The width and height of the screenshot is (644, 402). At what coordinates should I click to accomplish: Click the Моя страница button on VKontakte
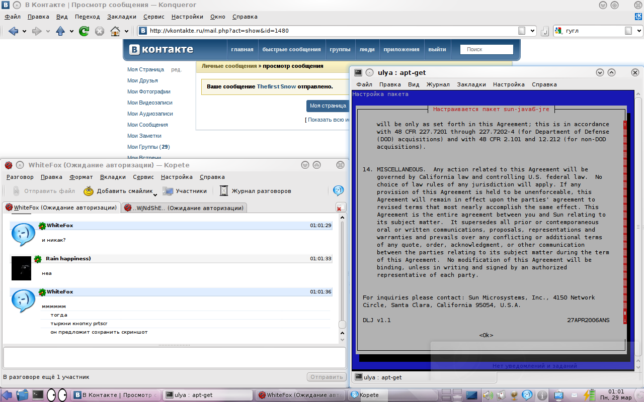328,106
